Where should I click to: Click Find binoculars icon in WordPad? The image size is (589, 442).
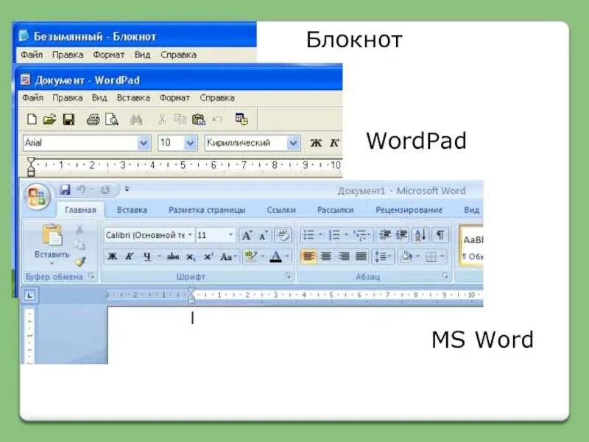click(x=135, y=120)
